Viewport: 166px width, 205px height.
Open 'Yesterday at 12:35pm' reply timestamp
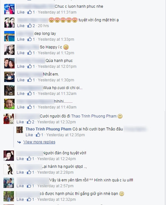(x=66, y=135)
